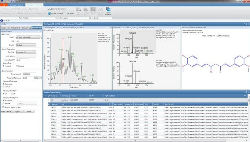Click the info icon beside RT: 0.25
The image size is (250, 142).
click(x=2, y=21)
